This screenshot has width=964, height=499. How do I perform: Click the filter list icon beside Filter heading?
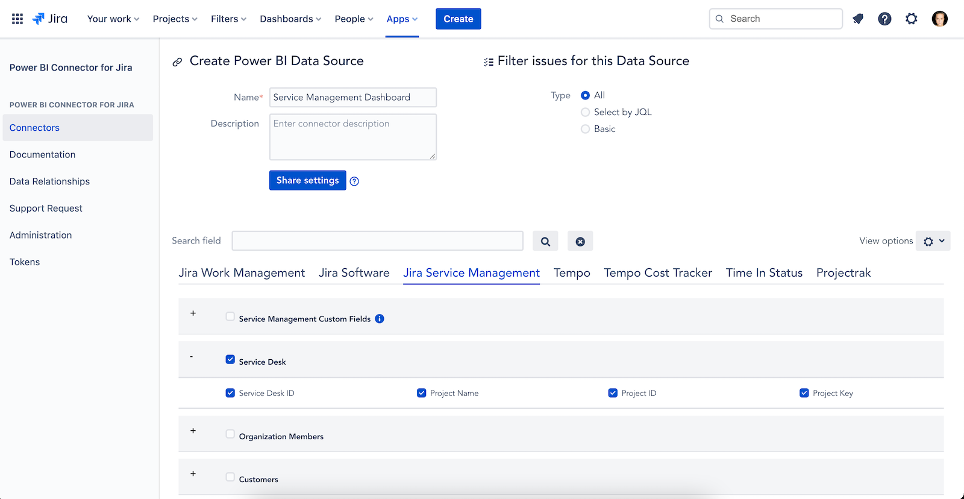point(489,62)
